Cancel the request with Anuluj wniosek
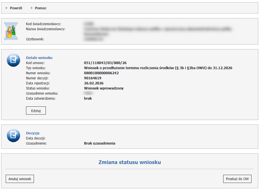Image resolution: width=260 pixels, height=190 pixels. coord(20,179)
